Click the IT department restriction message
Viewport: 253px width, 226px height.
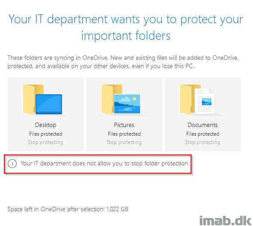click(x=105, y=163)
